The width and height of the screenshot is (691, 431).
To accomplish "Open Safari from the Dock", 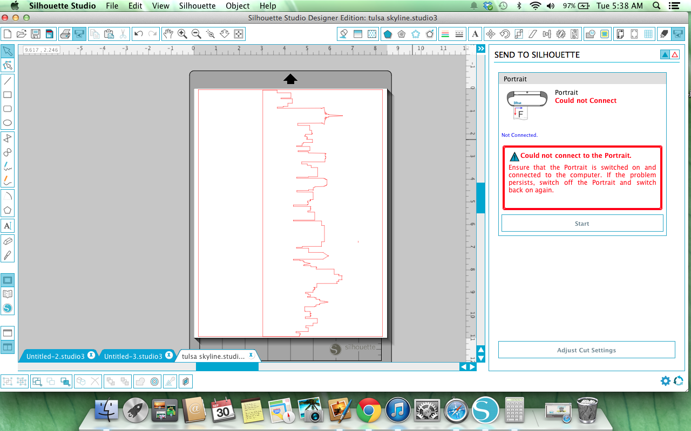I will (x=456, y=412).
